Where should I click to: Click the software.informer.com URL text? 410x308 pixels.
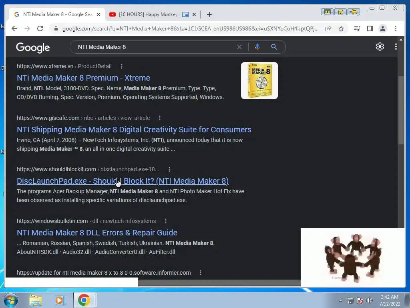104,273
